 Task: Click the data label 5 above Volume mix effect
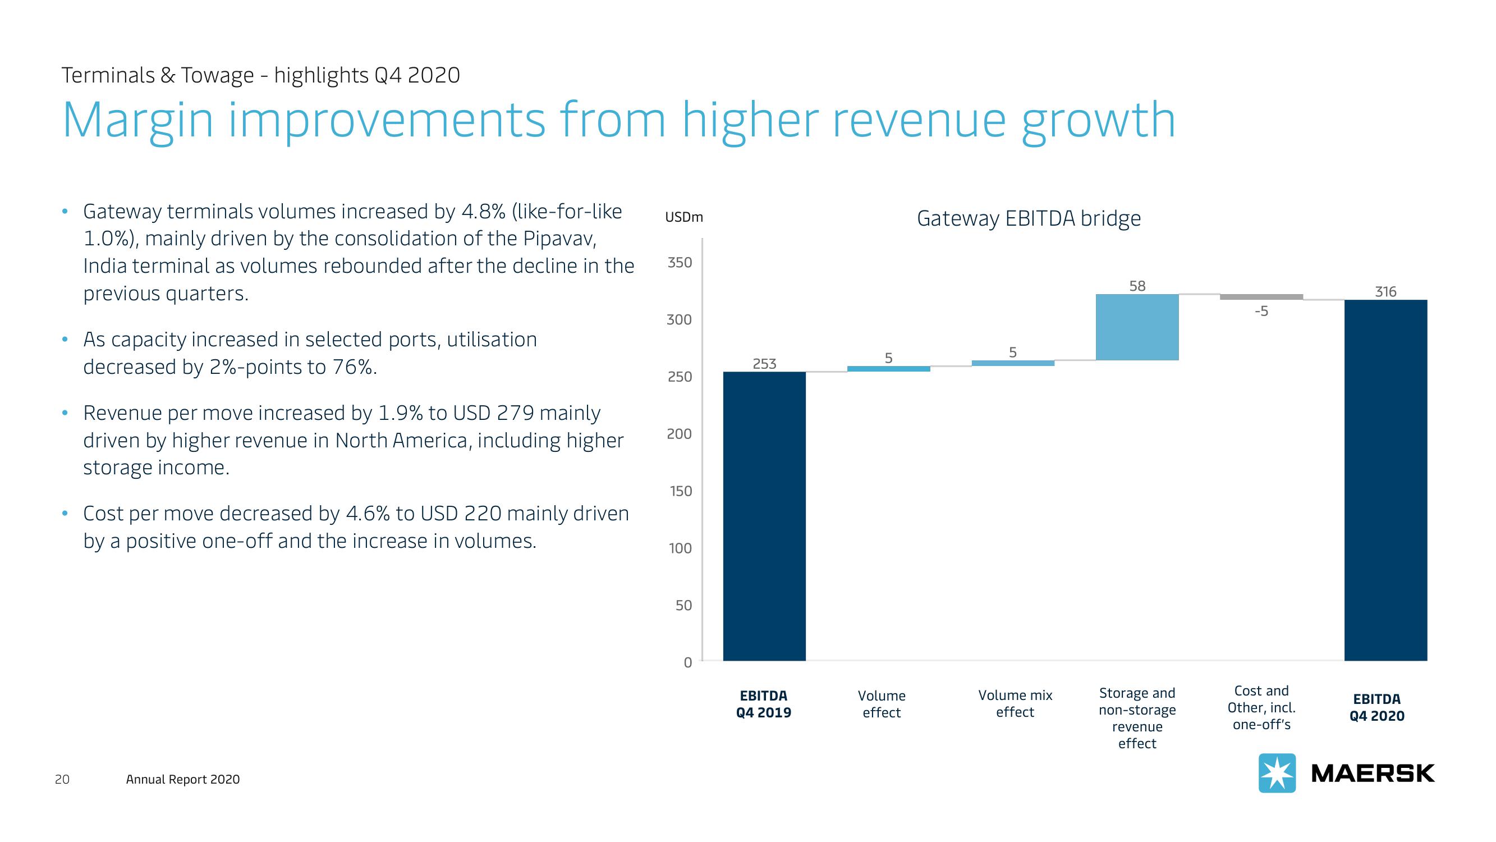[1013, 352]
